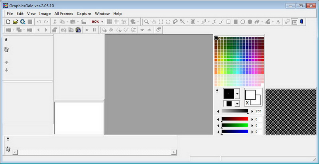Select the Lasso selection tool

[175, 22]
